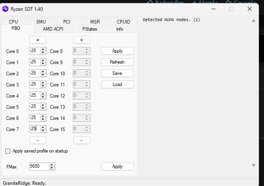Click the minus button below Core 7
Viewport: 264px width, 186px height.
pos(38,140)
